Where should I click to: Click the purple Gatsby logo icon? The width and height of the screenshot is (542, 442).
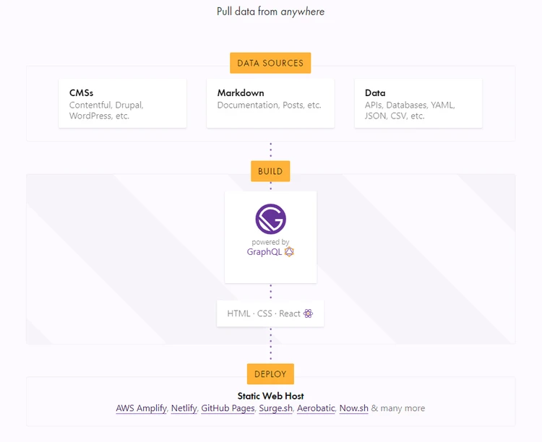click(x=271, y=219)
